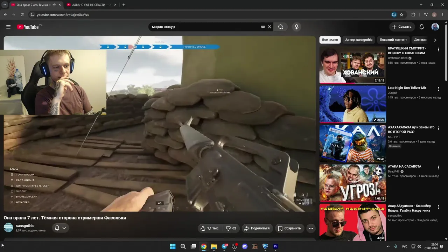
Task: View site information icon in address bar
Action: [x=32, y=15]
